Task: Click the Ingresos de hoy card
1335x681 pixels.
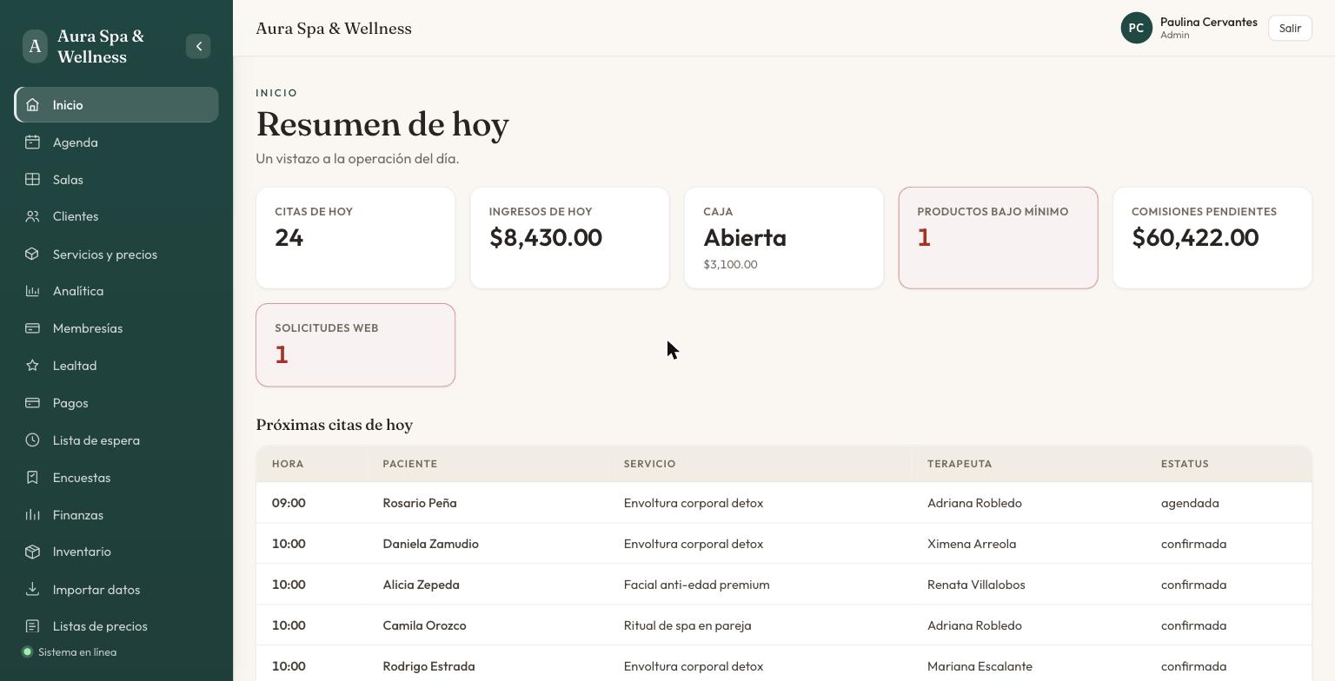Action: tap(569, 238)
